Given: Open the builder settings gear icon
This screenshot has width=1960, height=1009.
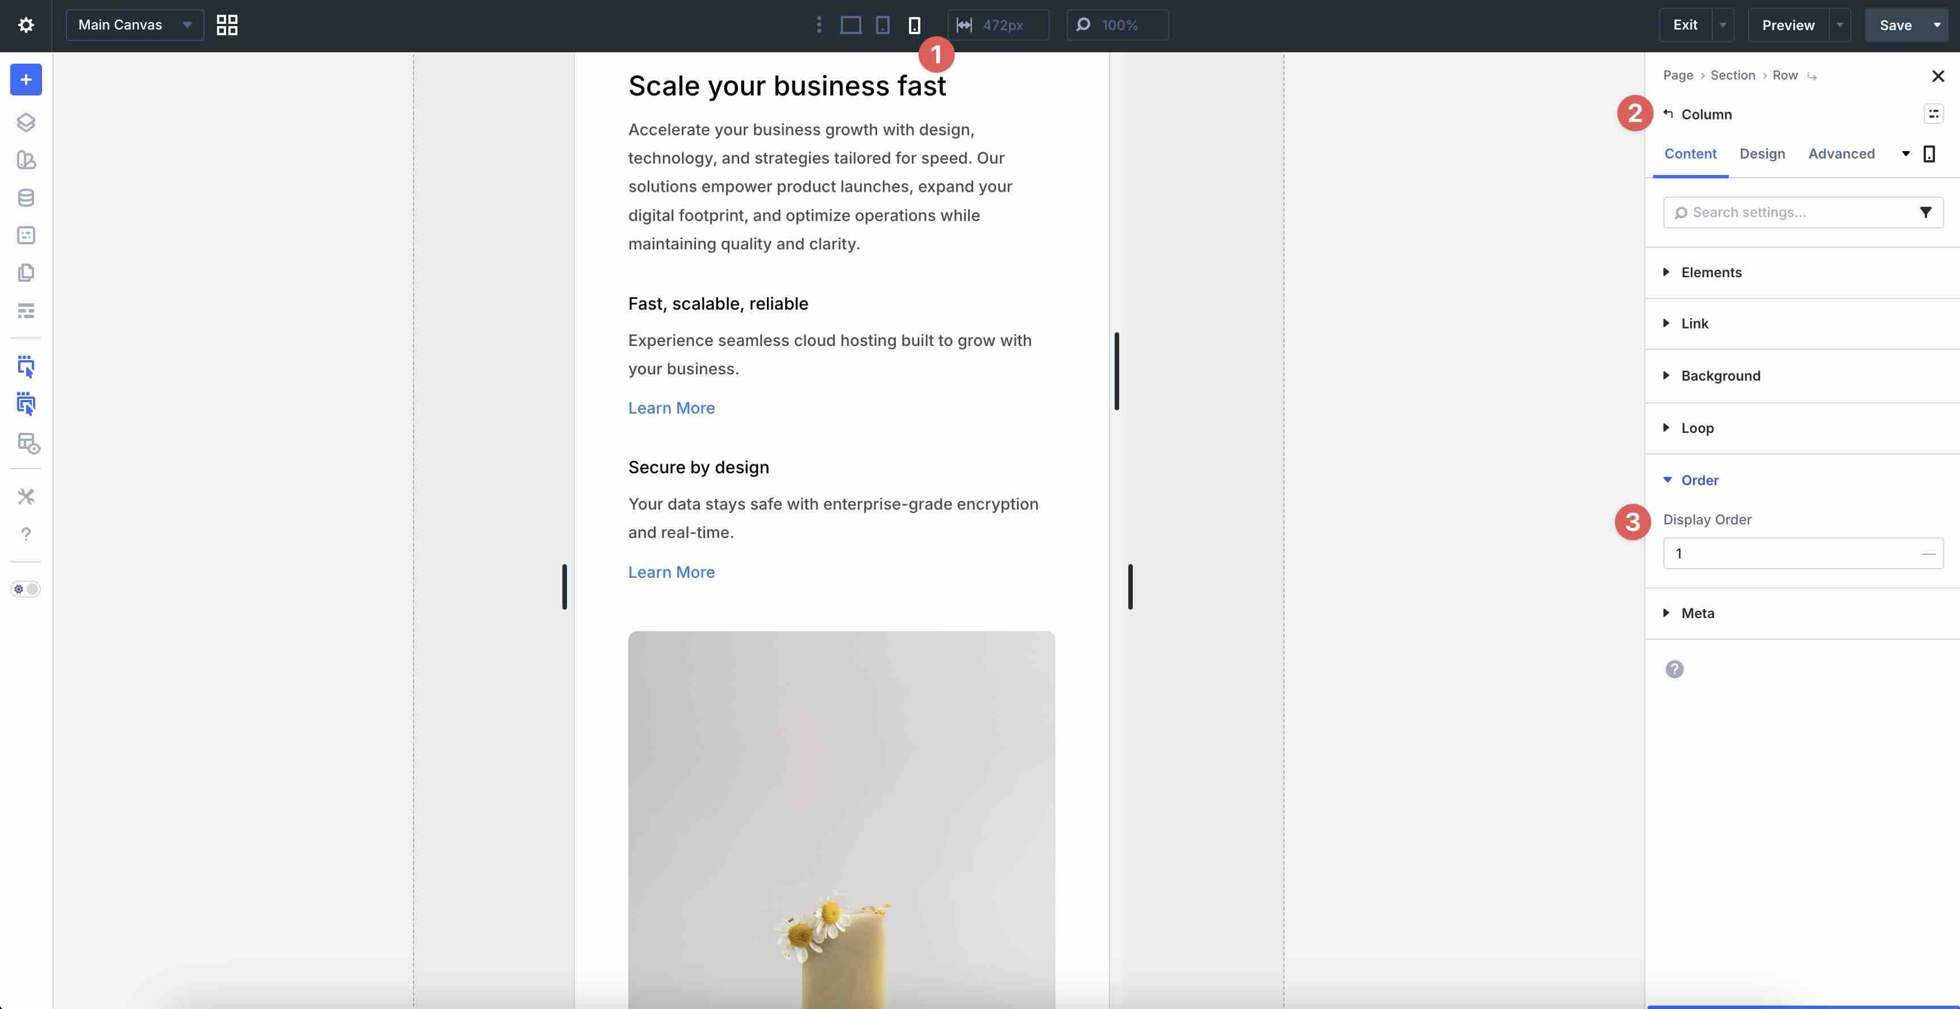Looking at the screenshot, I should [x=26, y=25].
